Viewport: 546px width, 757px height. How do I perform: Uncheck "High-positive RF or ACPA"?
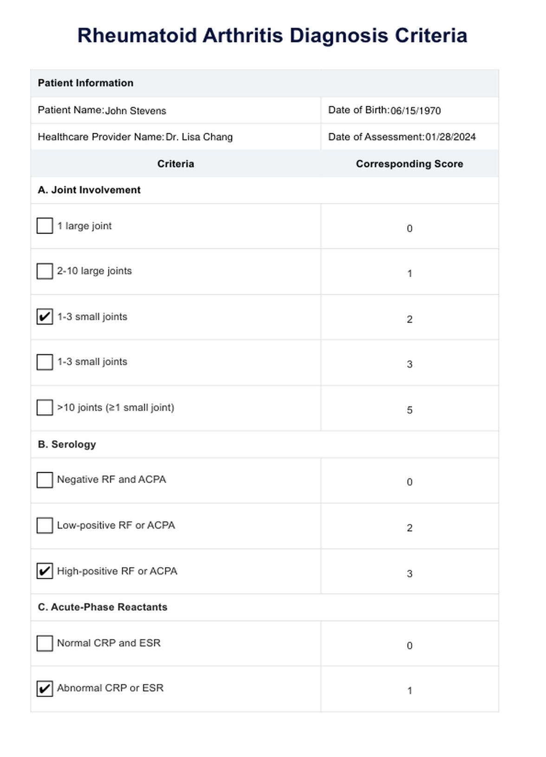point(45,571)
